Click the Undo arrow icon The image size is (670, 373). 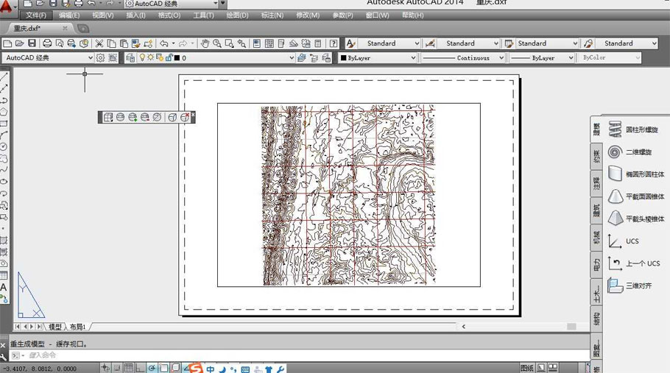pyautogui.click(x=164, y=43)
